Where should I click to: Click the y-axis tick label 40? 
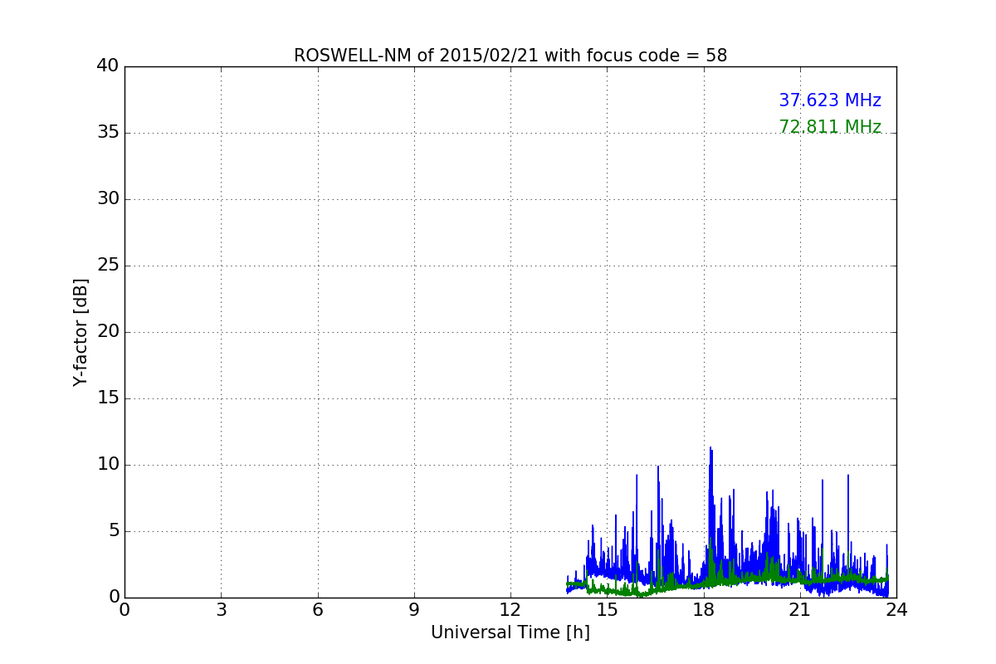(108, 66)
